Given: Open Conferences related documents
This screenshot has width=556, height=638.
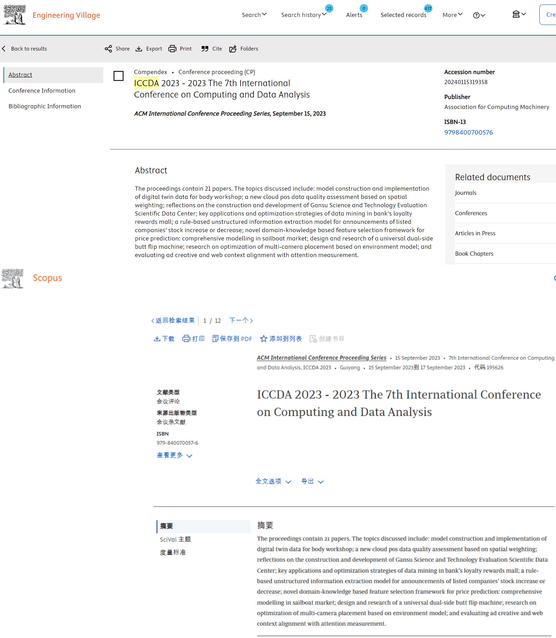Looking at the screenshot, I should (471, 213).
